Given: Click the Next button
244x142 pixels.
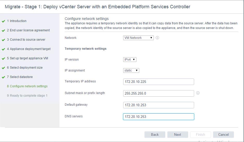Looking at the screenshot, I should [177, 134].
